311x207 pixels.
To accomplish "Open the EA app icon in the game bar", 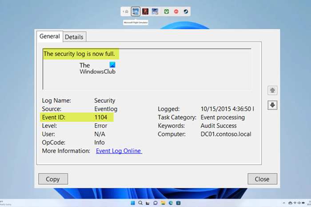I will tap(176, 12).
